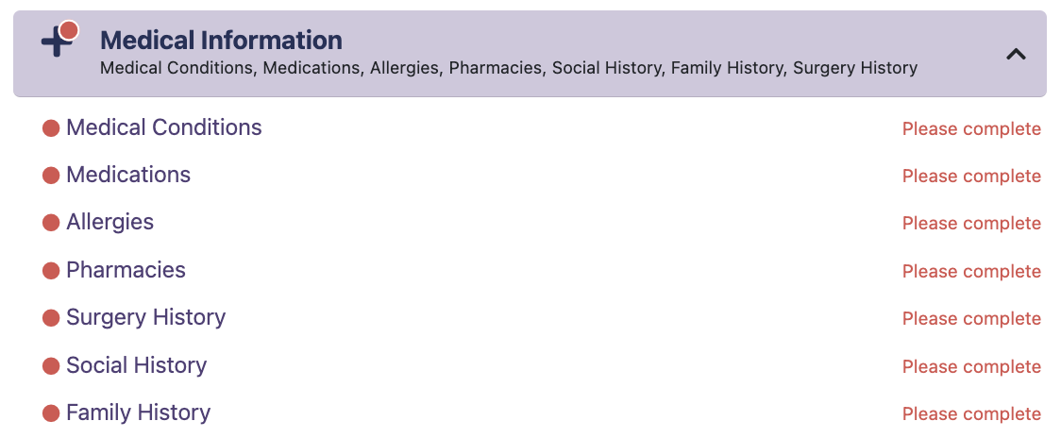Screen dimensions: 1061x438
Task: Click red status dot beside Social History
Action: tap(51, 366)
